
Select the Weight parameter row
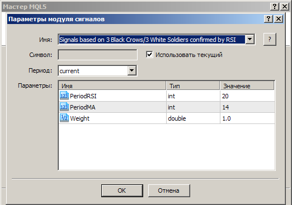167,118
